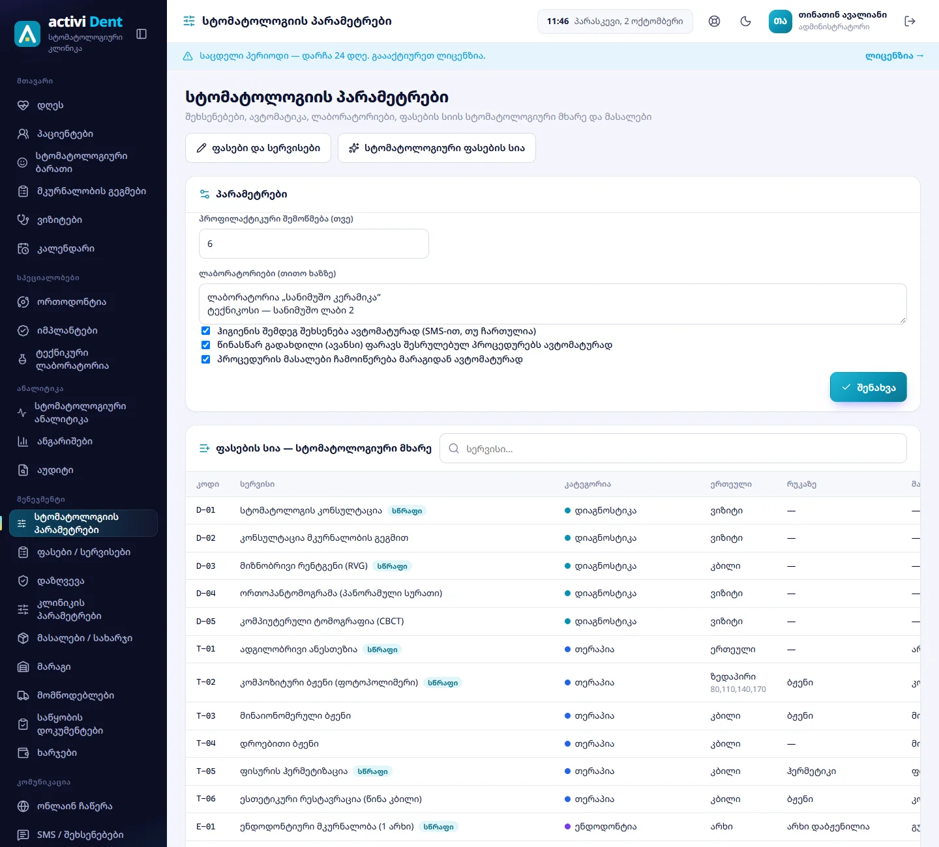Open კალენდარი from the sidebar
The image size is (939, 847).
(x=83, y=248)
